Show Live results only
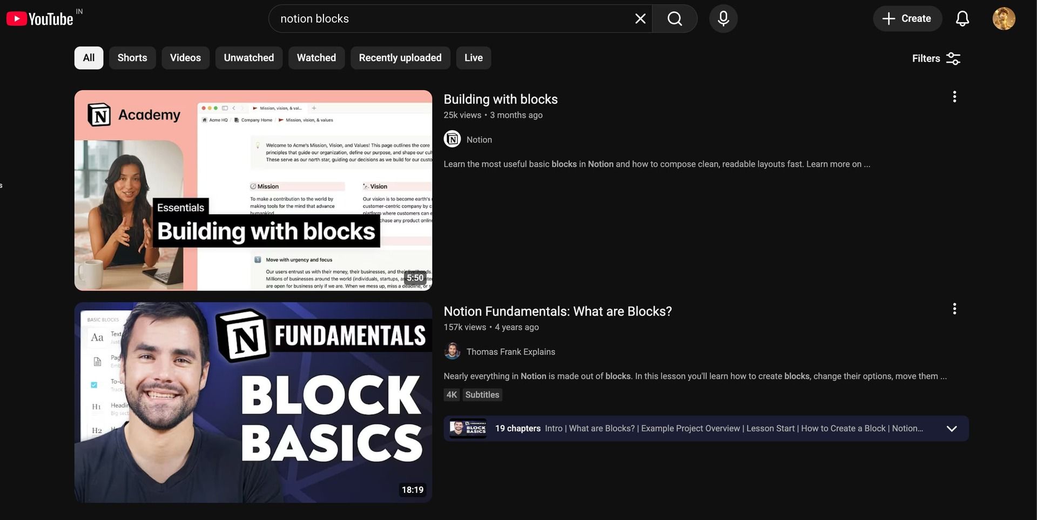The width and height of the screenshot is (1037, 520). 474,58
